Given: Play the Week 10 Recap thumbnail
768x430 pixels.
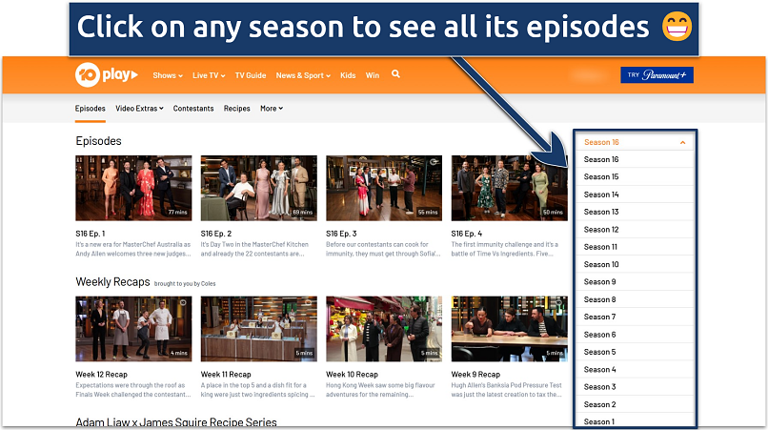Looking at the screenshot, I should click(x=384, y=329).
